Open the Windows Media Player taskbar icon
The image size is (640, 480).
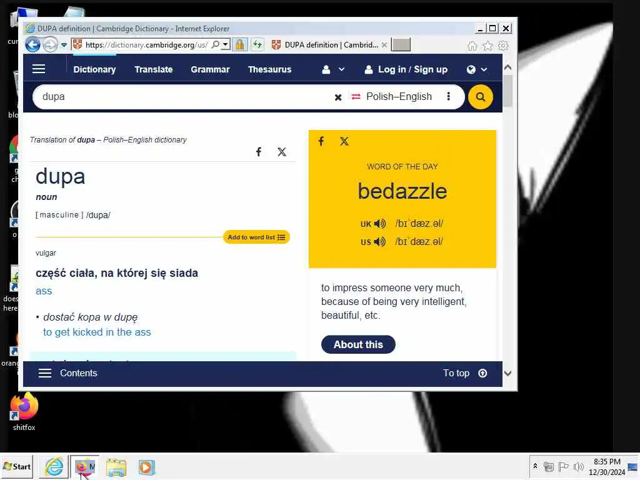tap(146, 467)
